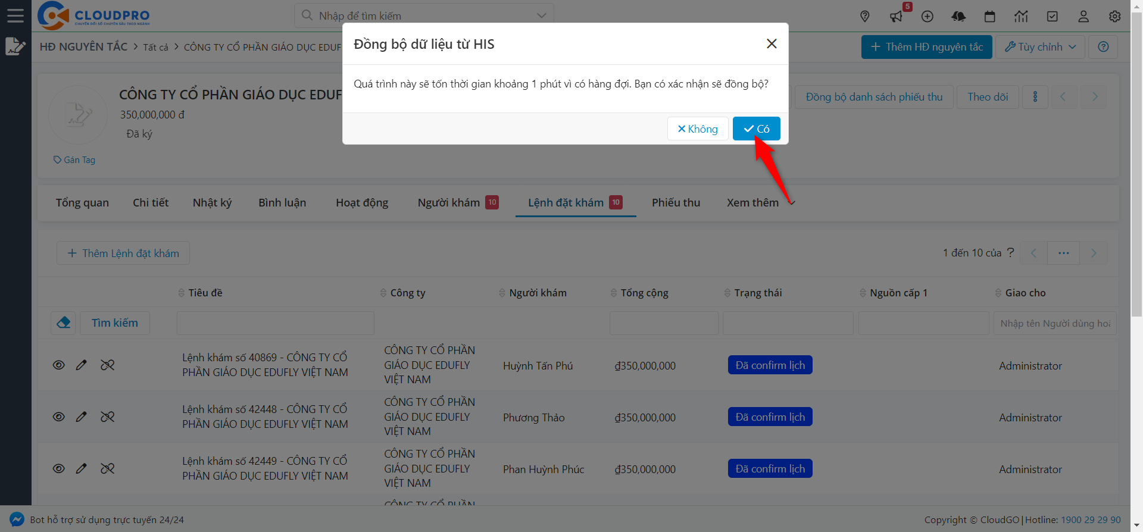
Task: Open global search box dropdown arrow
Action: click(x=541, y=15)
